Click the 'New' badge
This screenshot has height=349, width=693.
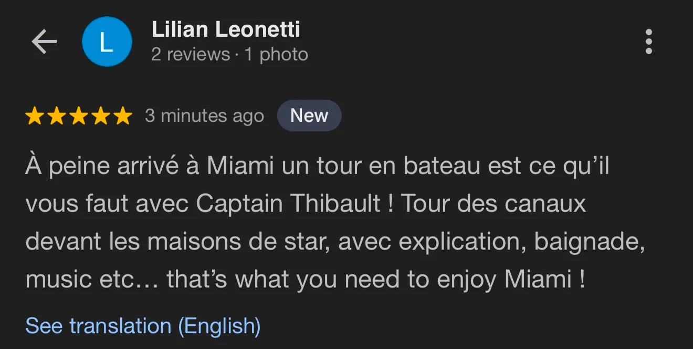tap(309, 116)
